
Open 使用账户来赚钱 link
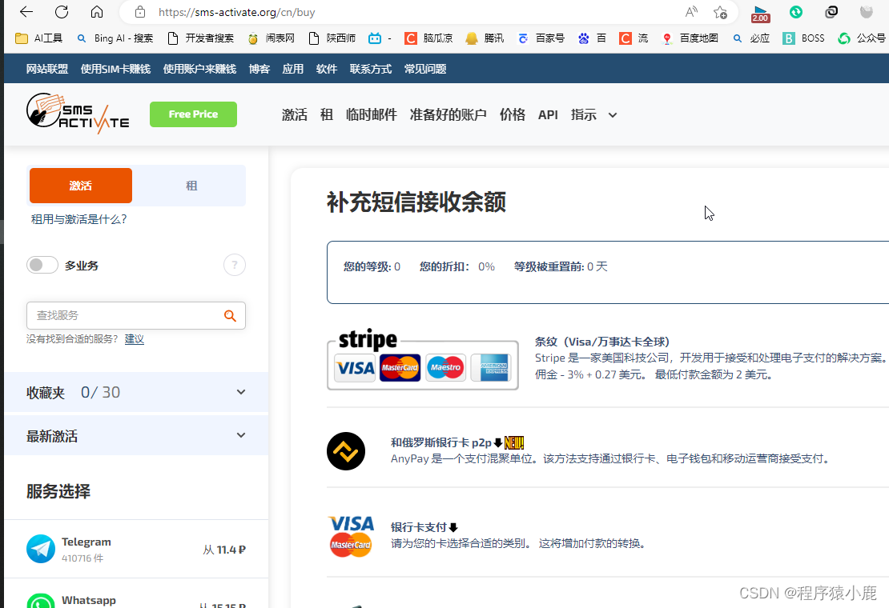199,69
